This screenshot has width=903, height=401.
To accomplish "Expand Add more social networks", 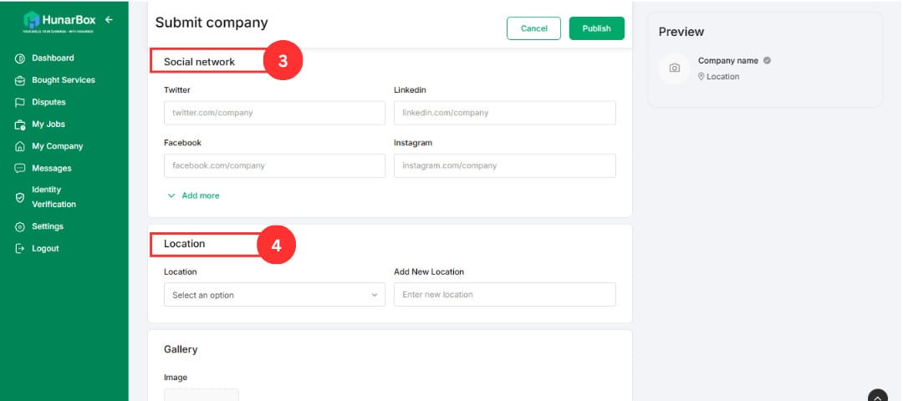I will pos(193,195).
